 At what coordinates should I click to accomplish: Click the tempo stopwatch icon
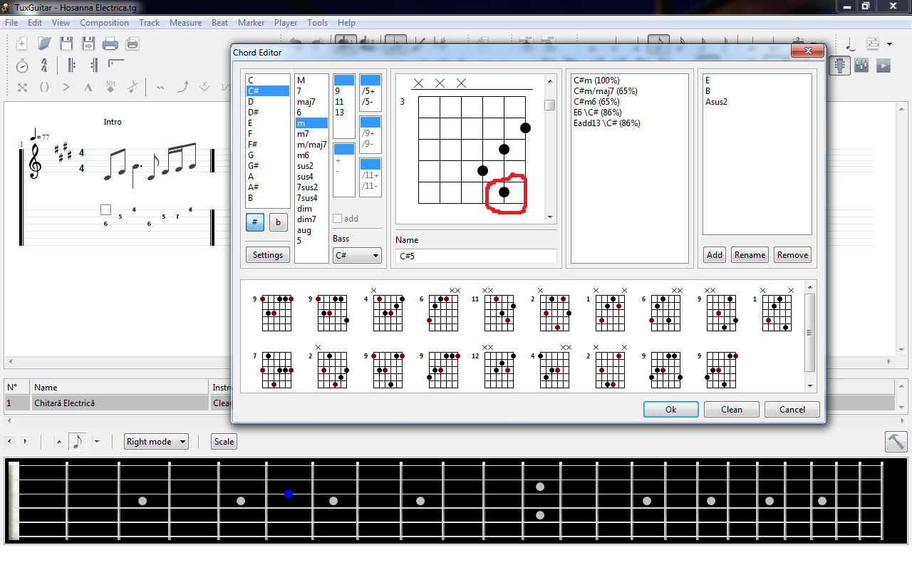coord(22,66)
